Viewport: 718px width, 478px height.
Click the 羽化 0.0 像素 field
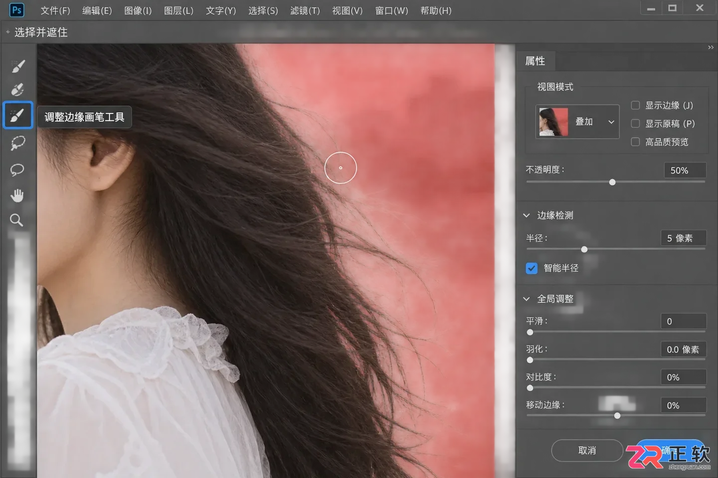pyautogui.click(x=683, y=350)
